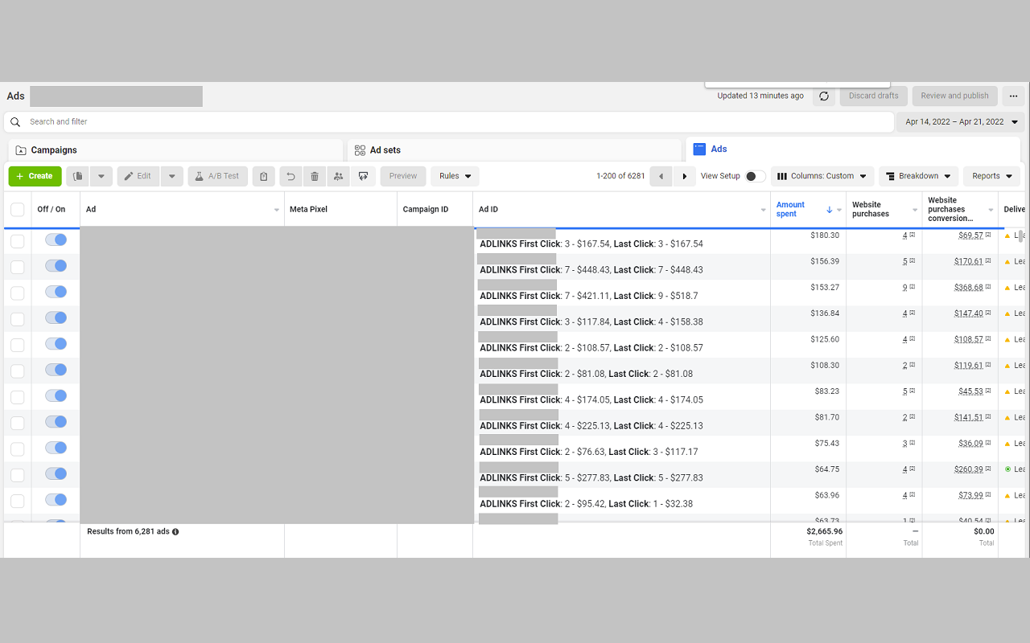Go to next page of results

tap(685, 176)
